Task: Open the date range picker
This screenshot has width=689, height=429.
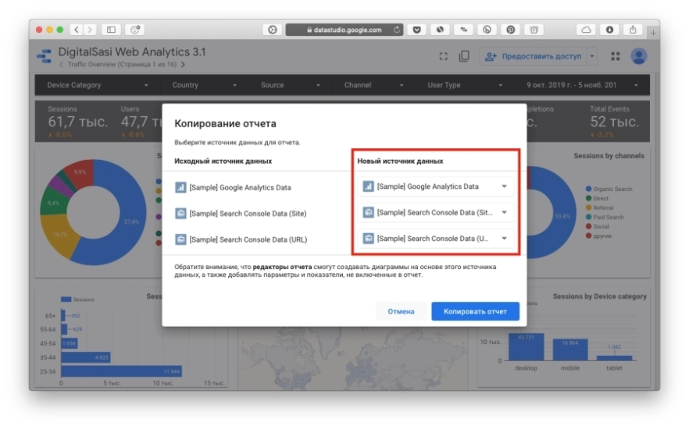Action: (x=581, y=85)
